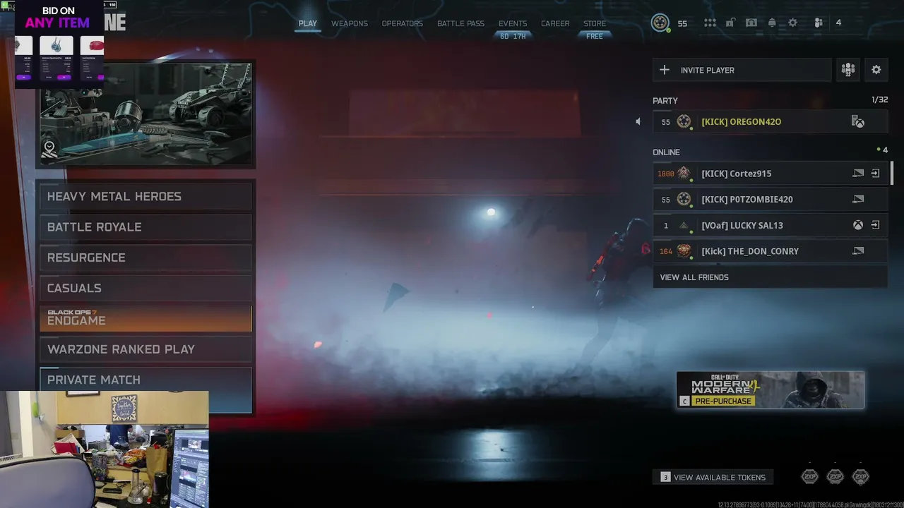Open the social friends icon in top bar

coord(819,23)
